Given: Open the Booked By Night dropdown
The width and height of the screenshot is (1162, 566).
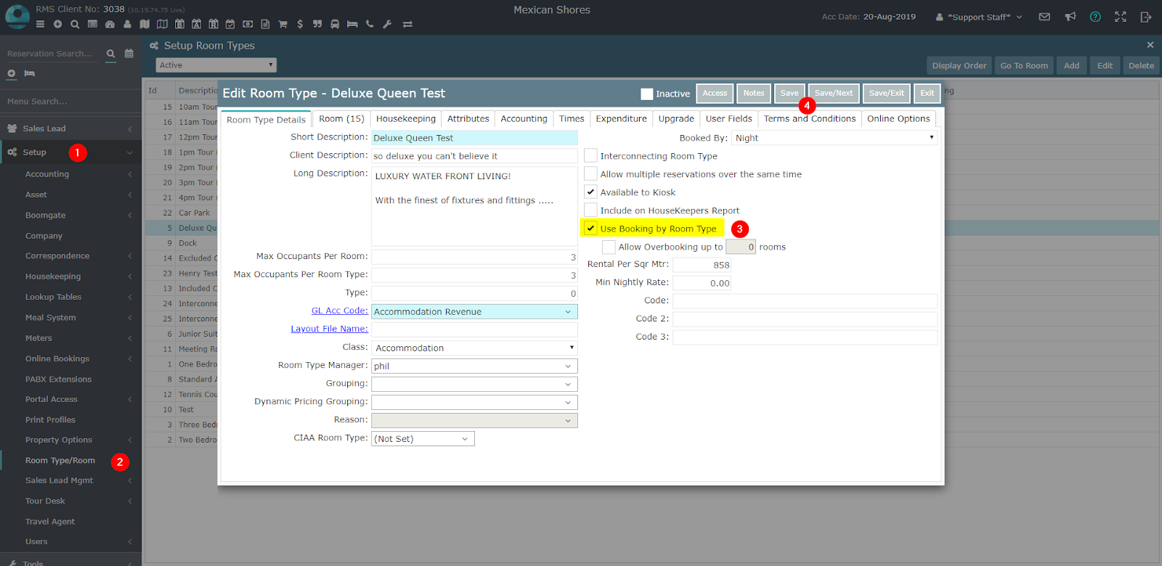Looking at the screenshot, I should 835,137.
